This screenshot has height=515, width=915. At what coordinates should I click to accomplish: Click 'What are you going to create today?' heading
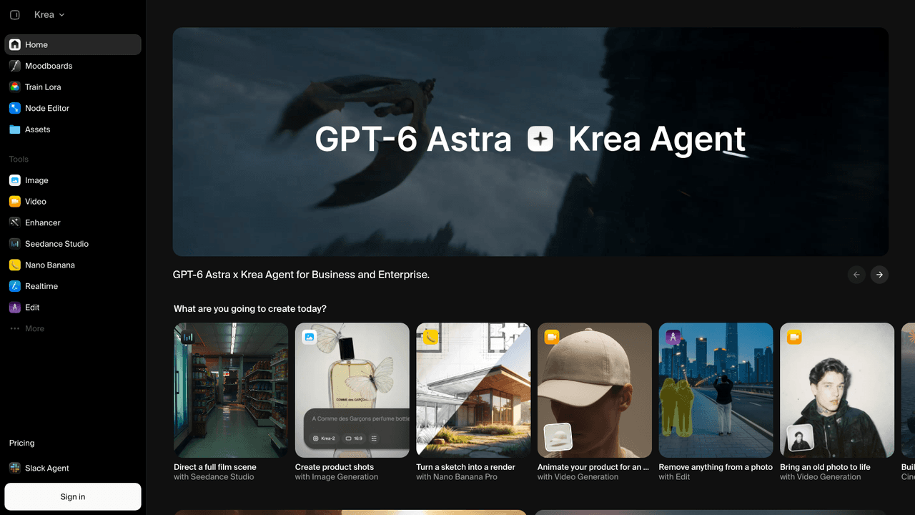point(250,309)
